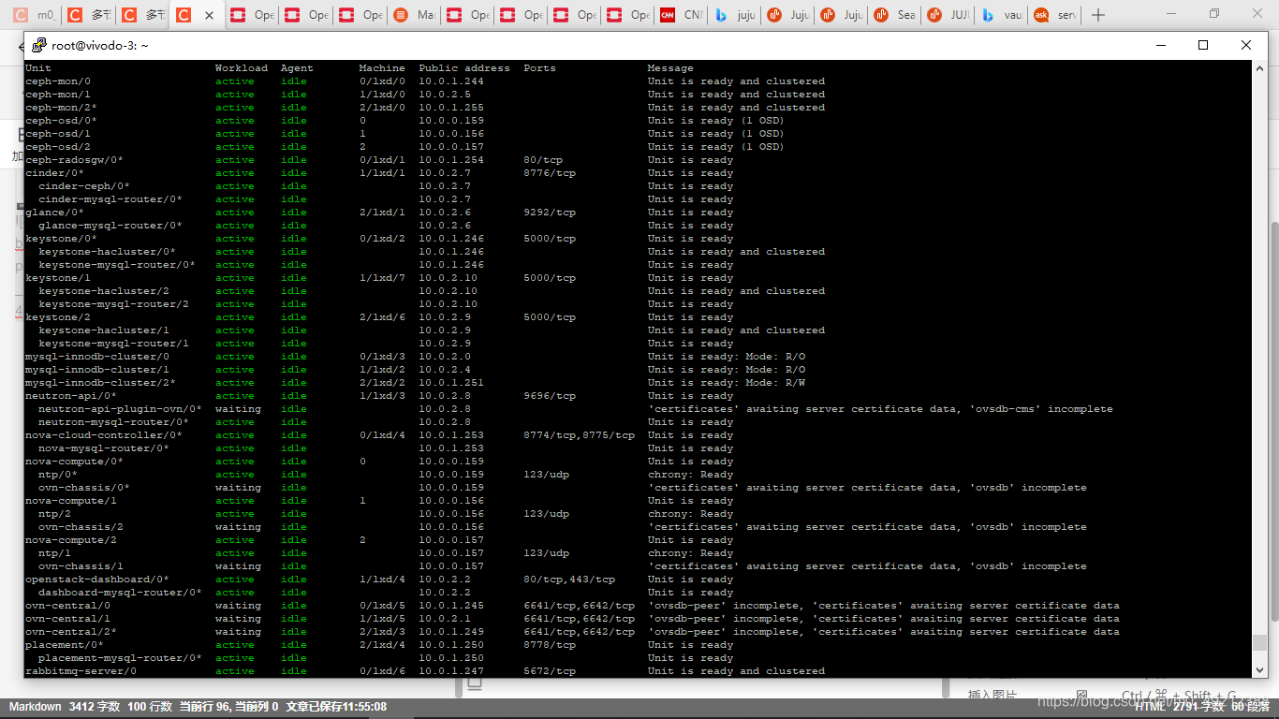Click the 'glance/0*' unit name
The width and height of the screenshot is (1279, 719).
[54, 213]
